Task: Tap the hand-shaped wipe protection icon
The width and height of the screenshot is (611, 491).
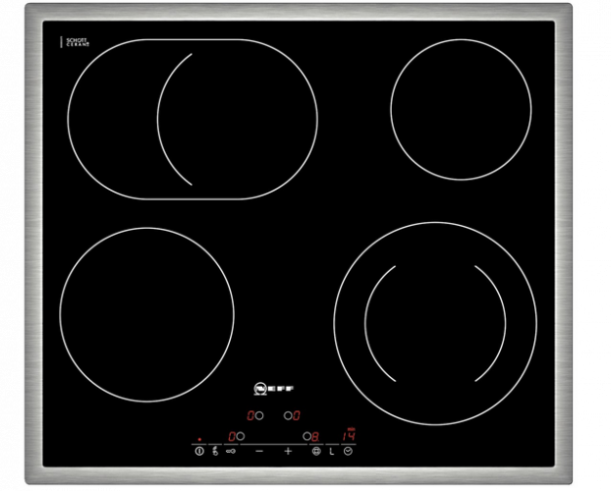Action: [x=215, y=451]
